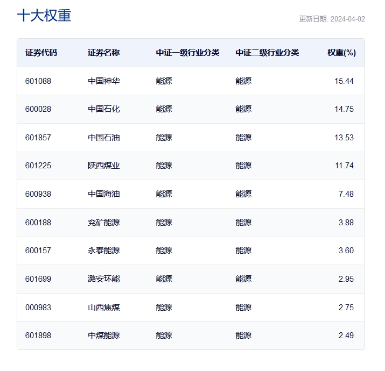Click first-level industry 能源 in 山西焦煤 row
The height and width of the screenshot is (371, 385).
[164, 308]
